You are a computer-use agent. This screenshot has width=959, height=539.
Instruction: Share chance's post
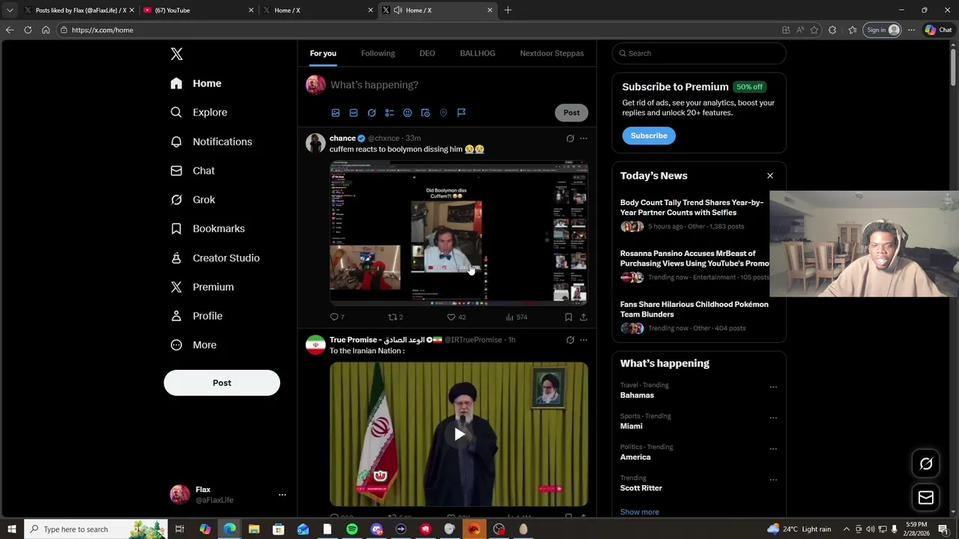(584, 317)
